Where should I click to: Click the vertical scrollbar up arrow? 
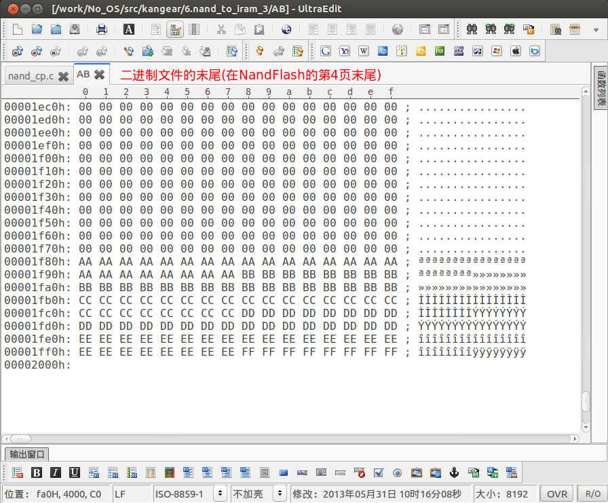pyautogui.click(x=586, y=92)
